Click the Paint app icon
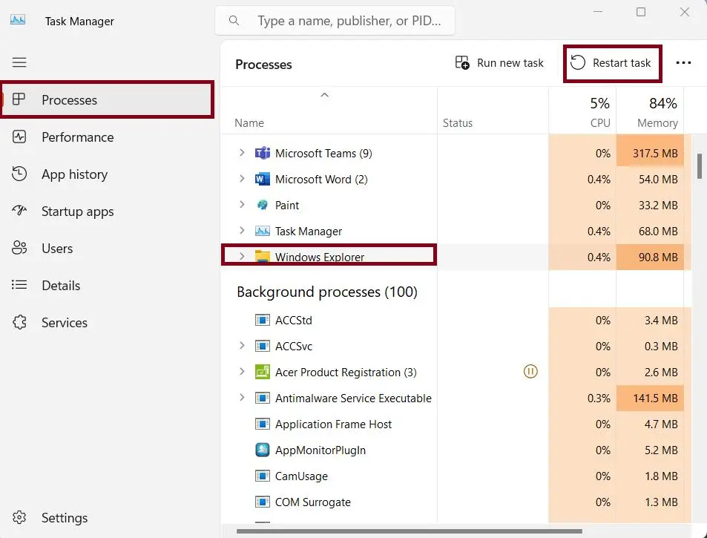 pyautogui.click(x=262, y=206)
